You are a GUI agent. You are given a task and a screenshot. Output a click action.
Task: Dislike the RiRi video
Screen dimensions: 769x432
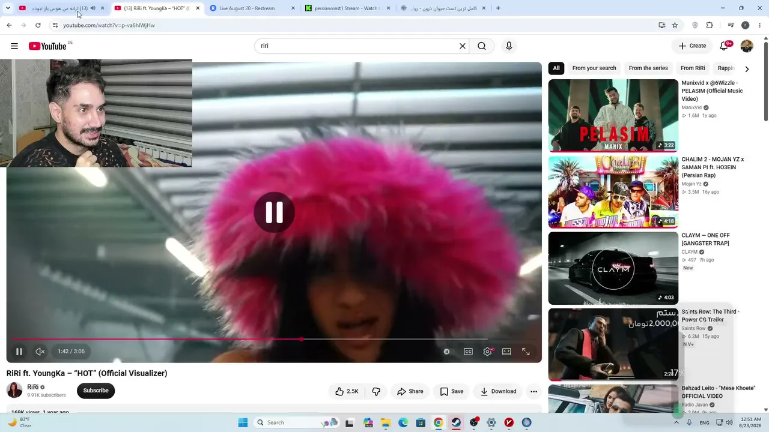(376, 391)
